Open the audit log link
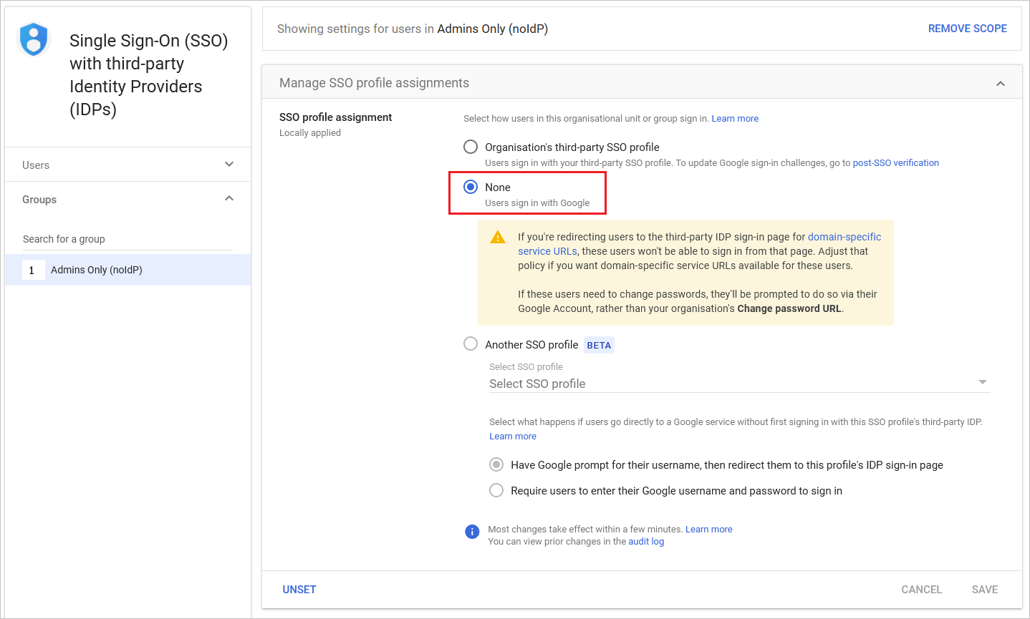The image size is (1030, 619). coord(645,541)
